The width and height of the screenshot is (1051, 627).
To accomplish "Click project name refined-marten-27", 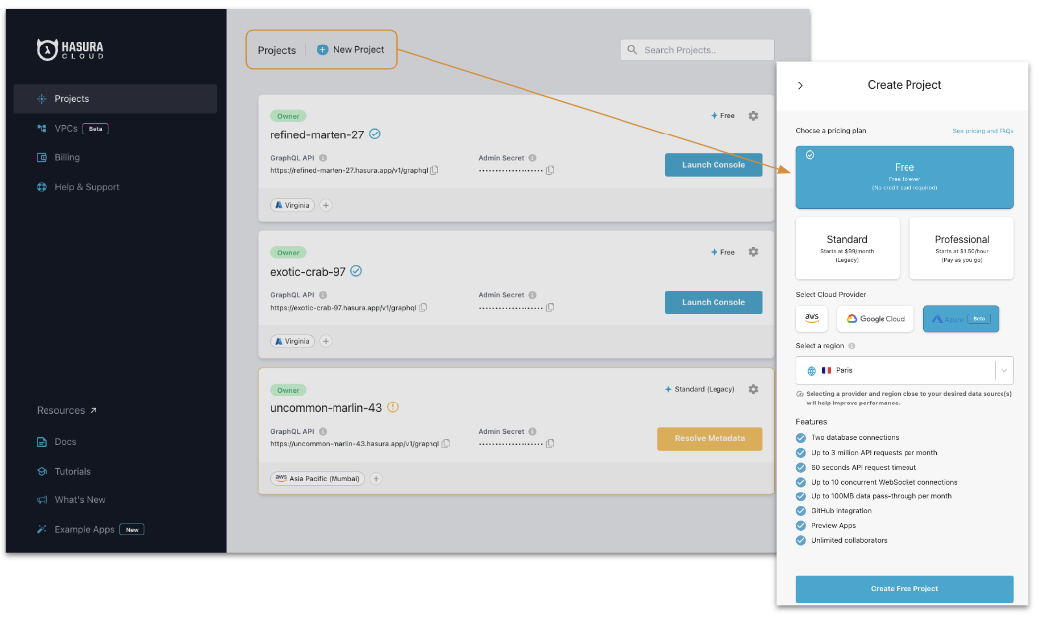I will pyautogui.click(x=317, y=134).
